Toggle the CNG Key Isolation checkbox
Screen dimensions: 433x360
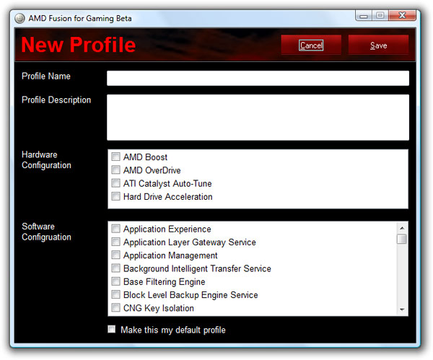[115, 307]
